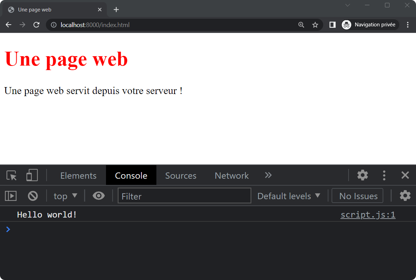The height and width of the screenshot is (280, 416).
Task: Select the 'Une page web' browser tab
Action: 55,10
